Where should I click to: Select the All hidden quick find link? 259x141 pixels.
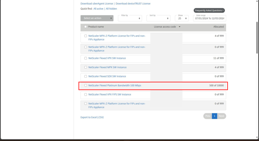pos(111,9)
